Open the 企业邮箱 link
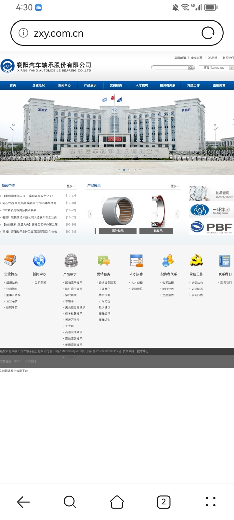This screenshot has height=520, width=234. coord(197,58)
